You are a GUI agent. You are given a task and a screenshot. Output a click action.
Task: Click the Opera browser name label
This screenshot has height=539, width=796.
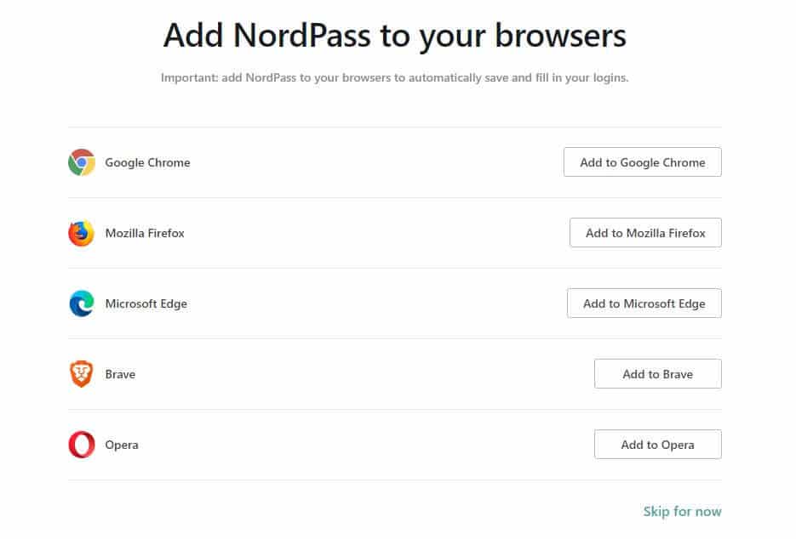[x=122, y=445]
